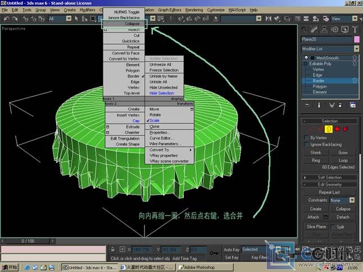The image size is (363, 272).
Task: Activate the Bind to Space Warp tool
Action: pos(42,19)
